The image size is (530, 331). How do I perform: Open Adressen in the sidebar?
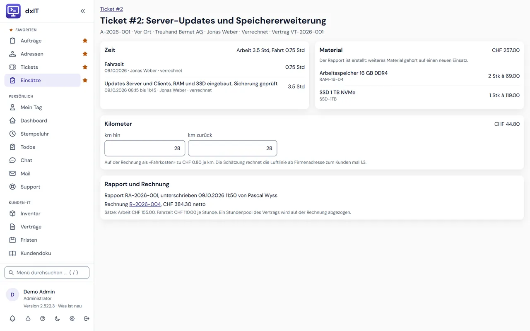coord(42,54)
